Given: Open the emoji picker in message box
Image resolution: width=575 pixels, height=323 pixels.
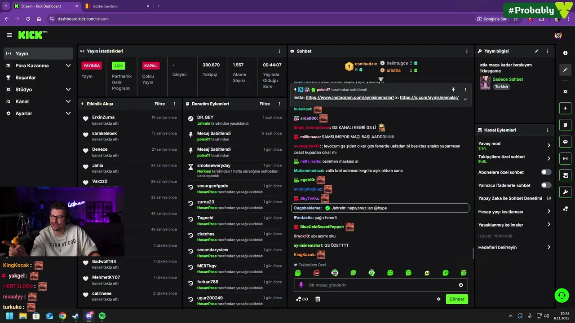Looking at the screenshot, I should [461, 285].
